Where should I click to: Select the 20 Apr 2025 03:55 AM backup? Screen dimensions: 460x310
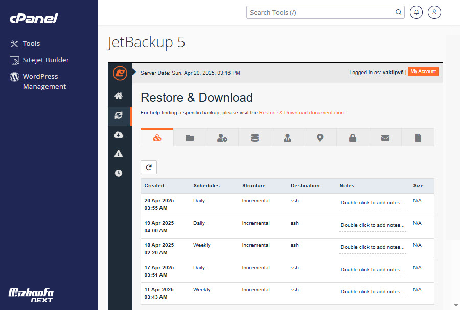pyautogui.click(x=287, y=204)
